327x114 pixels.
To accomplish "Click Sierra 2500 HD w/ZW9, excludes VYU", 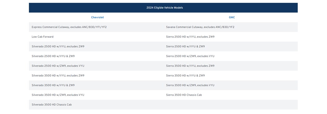I will point(190,56).
